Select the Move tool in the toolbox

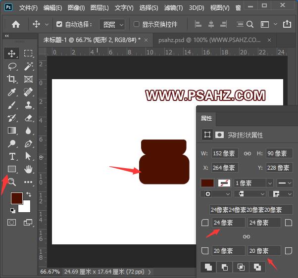coord(11,53)
